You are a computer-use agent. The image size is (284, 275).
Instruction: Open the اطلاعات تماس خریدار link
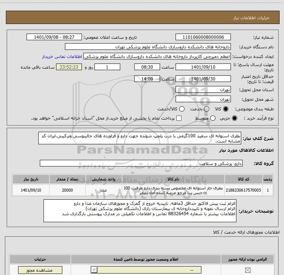pyautogui.click(x=62, y=56)
